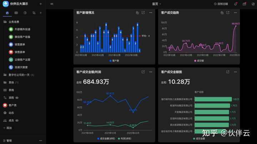
Task: Open 流程 in the sidebar
Action: click(x=11, y=98)
